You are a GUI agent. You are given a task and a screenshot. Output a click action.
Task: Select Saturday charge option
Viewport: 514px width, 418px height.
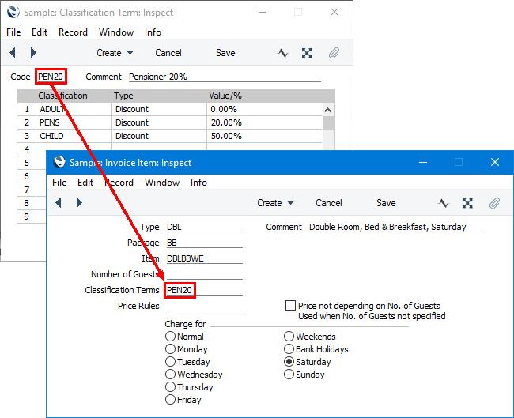(289, 362)
